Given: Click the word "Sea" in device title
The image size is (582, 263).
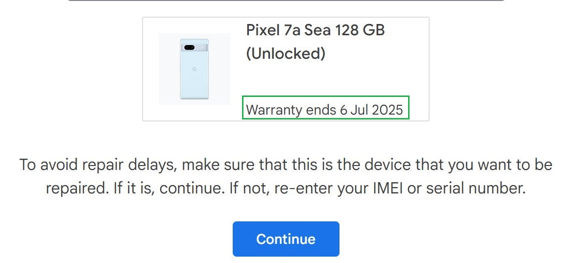Looking at the screenshot, I should click(x=317, y=30).
